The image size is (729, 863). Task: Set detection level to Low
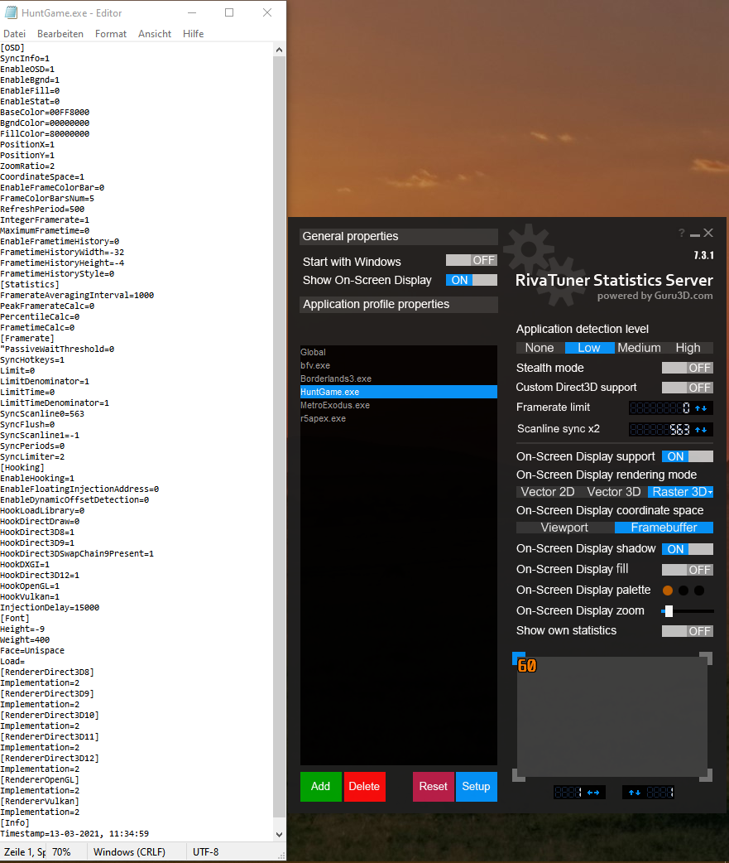pyautogui.click(x=589, y=348)
